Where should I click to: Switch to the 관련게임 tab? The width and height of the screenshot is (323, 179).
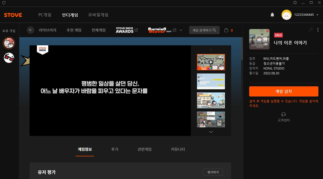tap(145, 149)
